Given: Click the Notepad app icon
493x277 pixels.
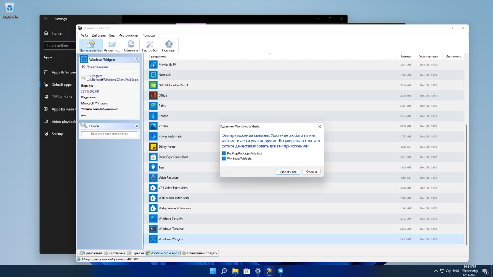Looking at the screenshot, I should pyautogui.click(x=153, y=75).
